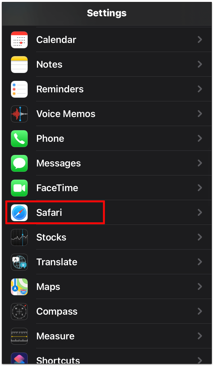
Task: Tap the Translate label text
Action: coord(57,262)
